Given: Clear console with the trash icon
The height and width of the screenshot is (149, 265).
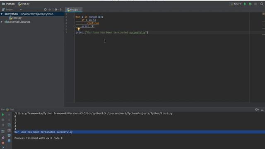Looking at the screenshot, I should pos(9,141).
